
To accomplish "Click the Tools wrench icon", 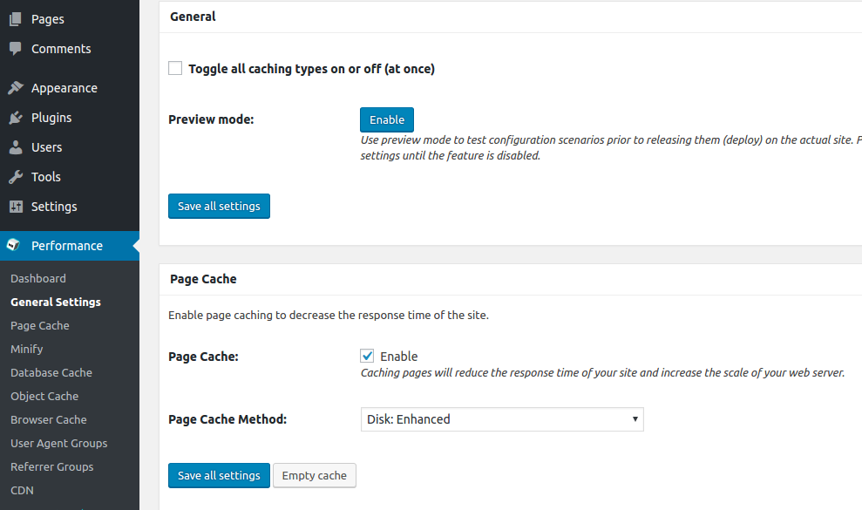I will pos(16,177).
